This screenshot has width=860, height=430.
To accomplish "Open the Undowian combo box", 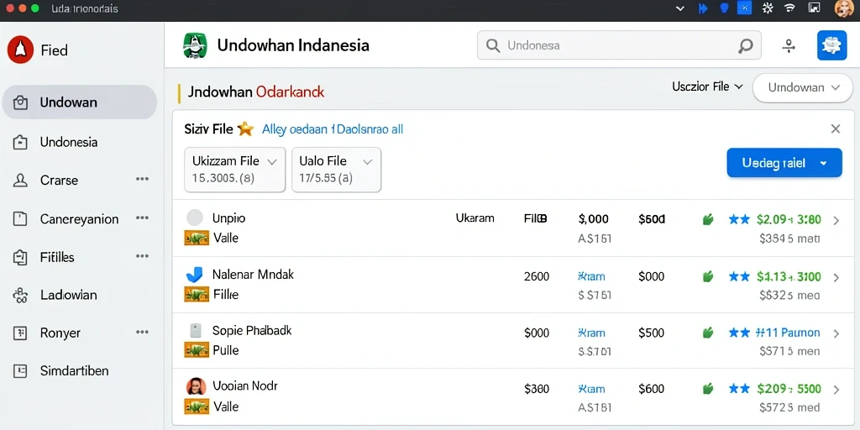I will click(x=804, y=87).
